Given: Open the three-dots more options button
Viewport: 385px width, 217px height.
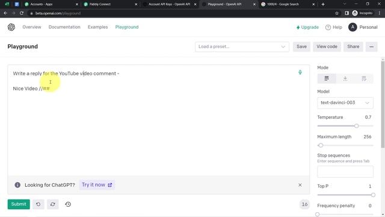Looking at the screenshot, I should 372,47.
